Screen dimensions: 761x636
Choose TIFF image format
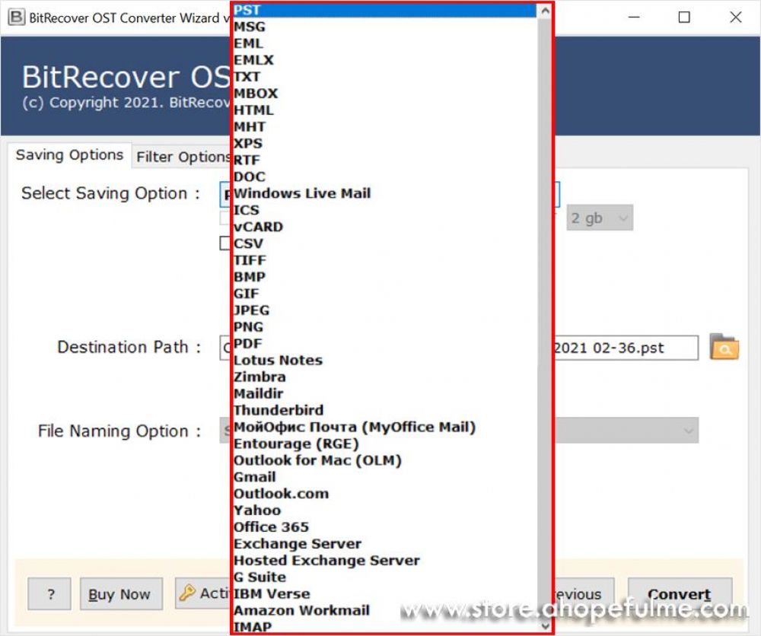click(x=385, y=260)
